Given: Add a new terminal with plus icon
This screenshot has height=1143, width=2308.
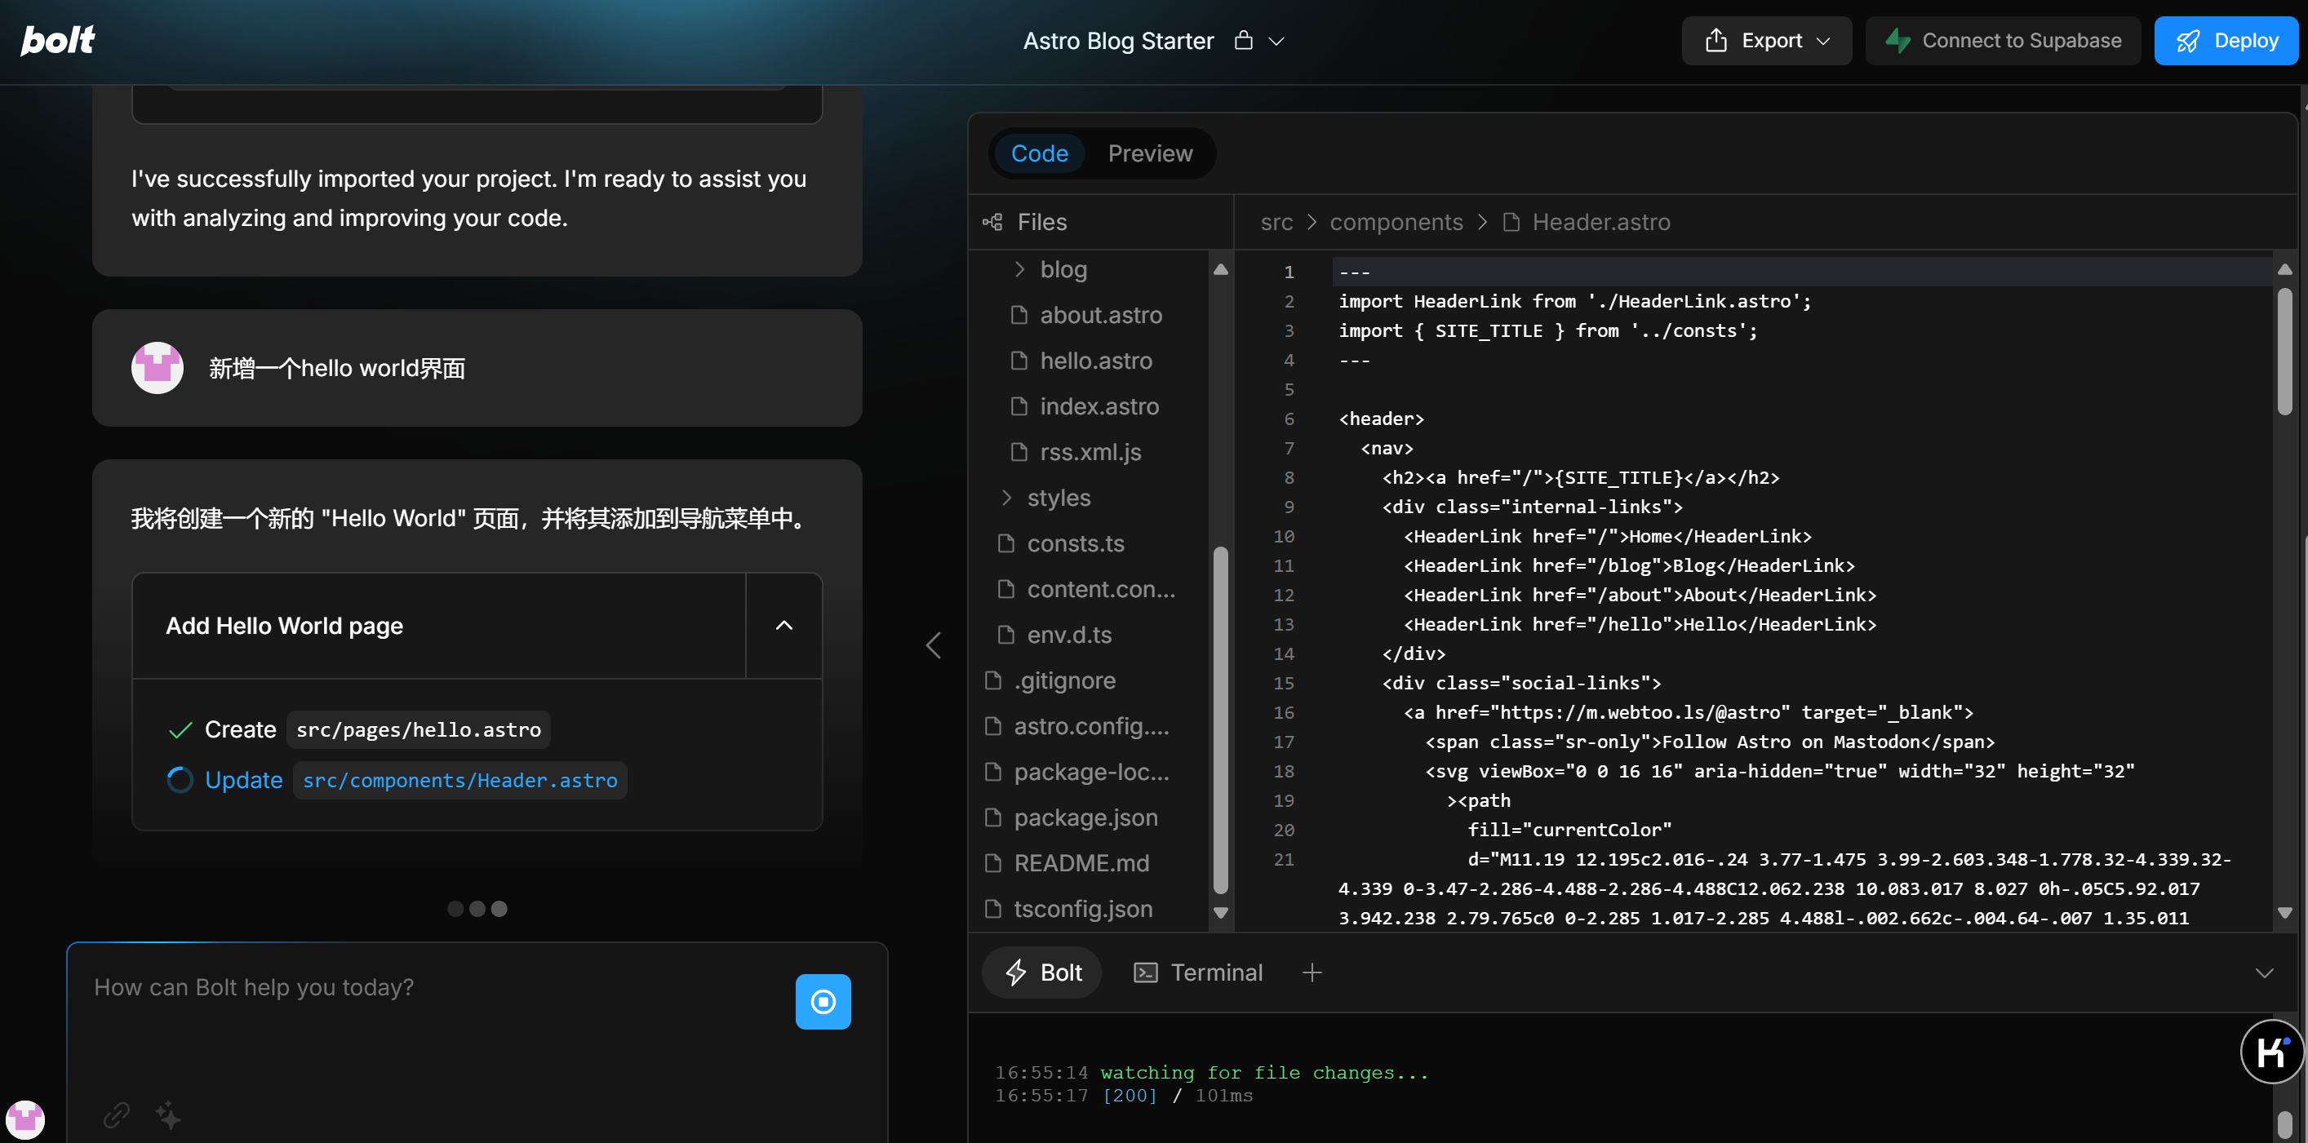Looking at the screenshot, I should pos(1312,972).
